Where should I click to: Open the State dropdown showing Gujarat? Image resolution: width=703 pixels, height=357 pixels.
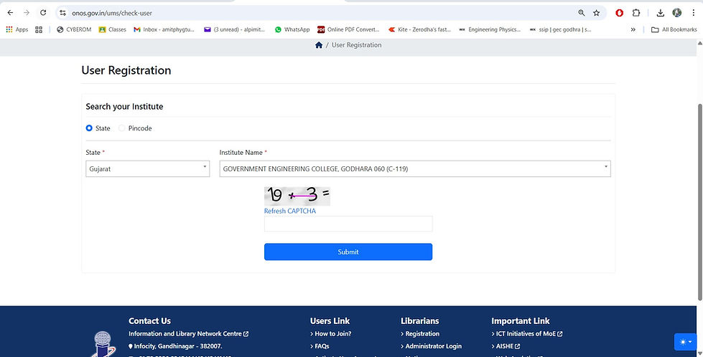147,169
